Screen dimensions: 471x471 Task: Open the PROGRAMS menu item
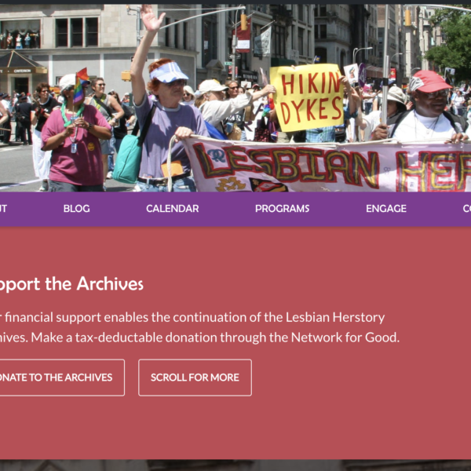282,209
